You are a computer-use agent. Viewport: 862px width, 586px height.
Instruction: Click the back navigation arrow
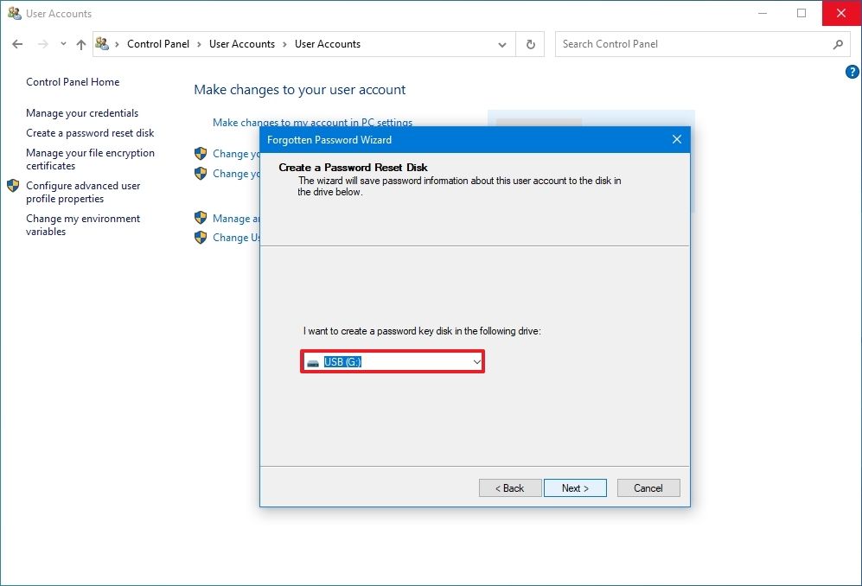[18, 43]
